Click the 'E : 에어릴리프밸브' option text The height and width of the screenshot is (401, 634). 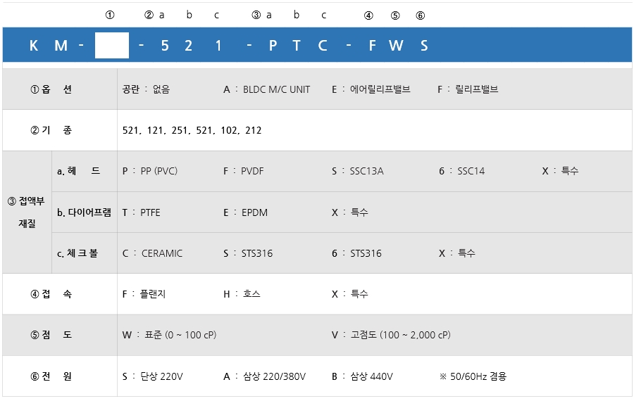(x=371, y=89)
